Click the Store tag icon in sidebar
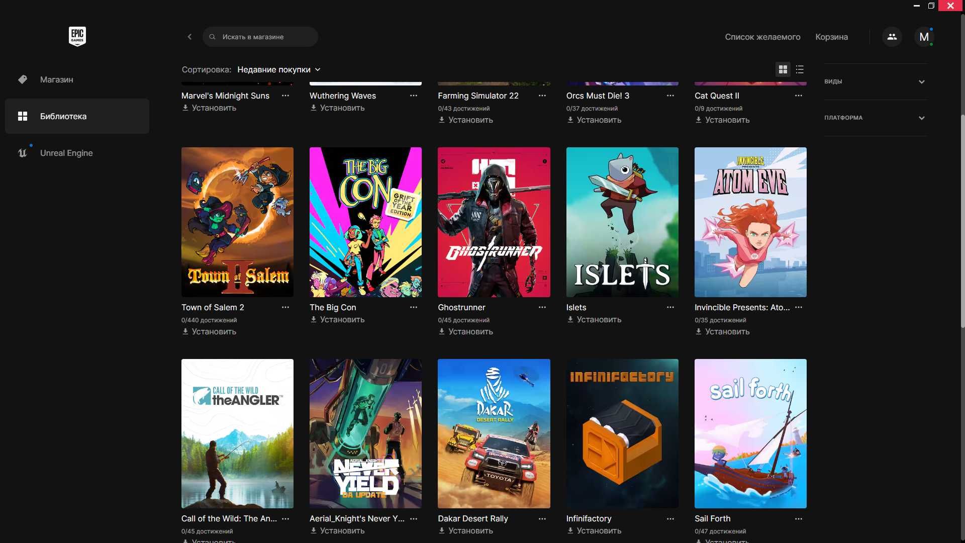 [23, 79]
